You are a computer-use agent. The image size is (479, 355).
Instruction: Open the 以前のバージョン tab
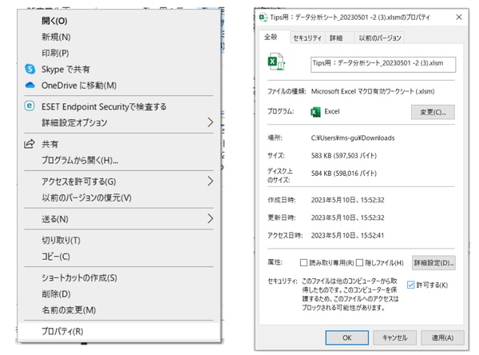[x=379, y=38]
